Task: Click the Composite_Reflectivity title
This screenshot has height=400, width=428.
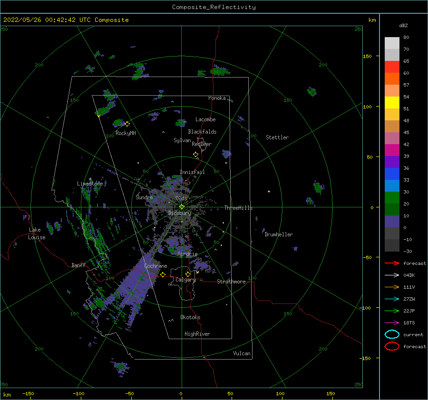Action: click(214, 7)
